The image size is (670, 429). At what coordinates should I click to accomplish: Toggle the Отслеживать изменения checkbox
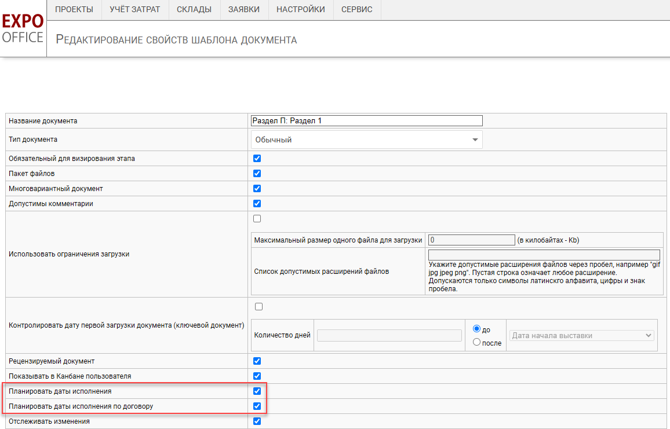coord(257,421)
